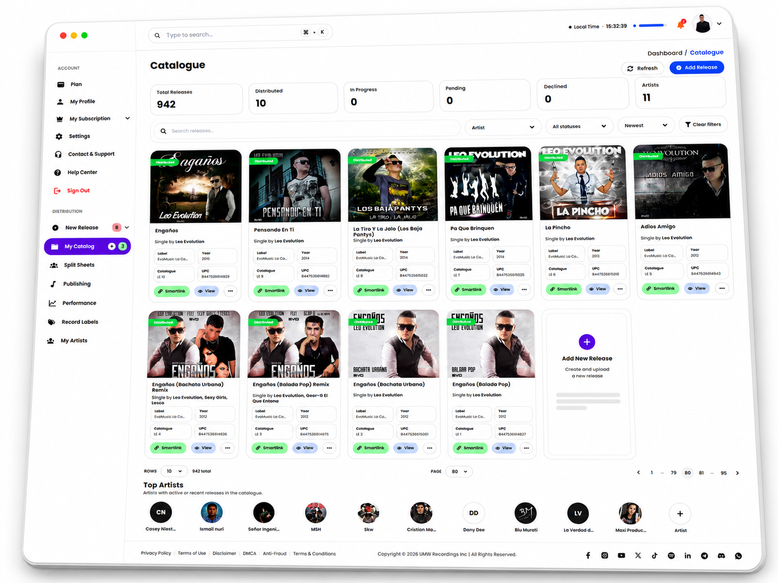Open more options on La Pincho card
The width and height of the screenshot is (778, 583).
[620, 289]
